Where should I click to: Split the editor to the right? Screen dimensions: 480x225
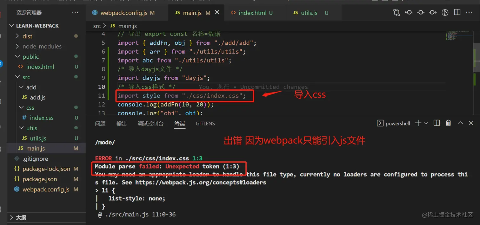tap(457, 12)
